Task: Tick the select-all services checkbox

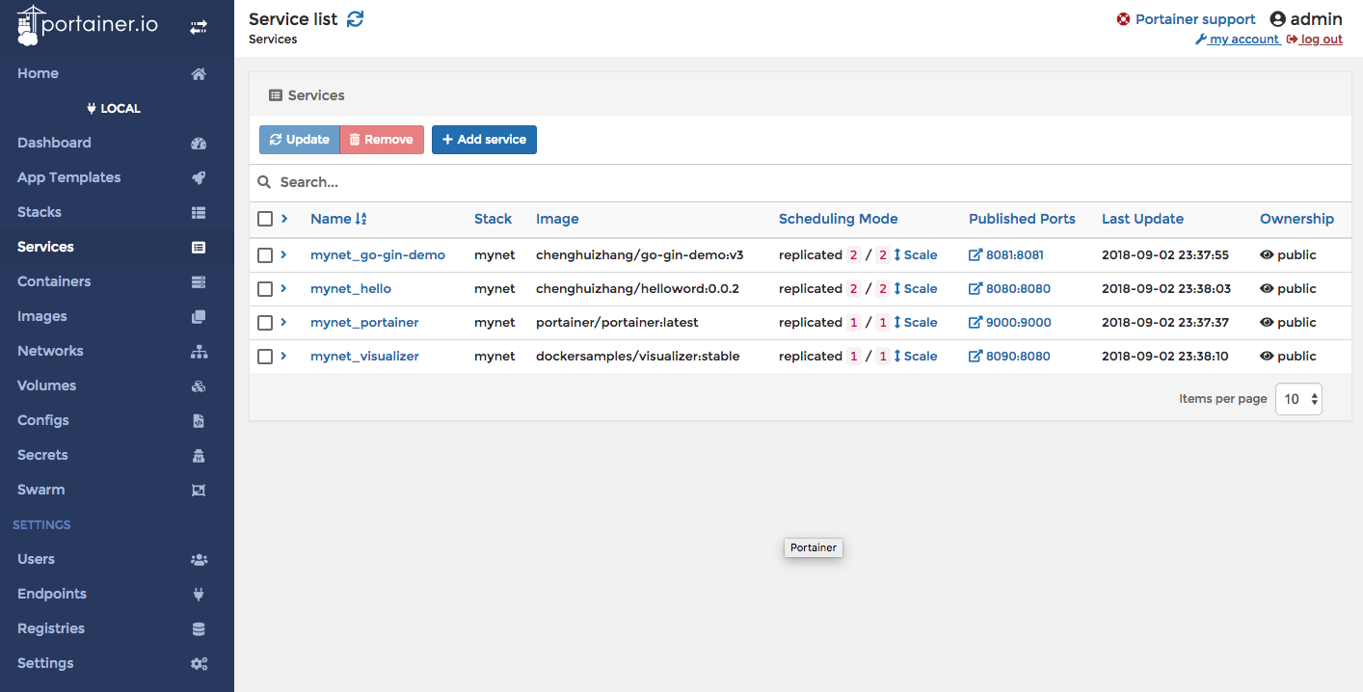Action: (x=265, y=219)
